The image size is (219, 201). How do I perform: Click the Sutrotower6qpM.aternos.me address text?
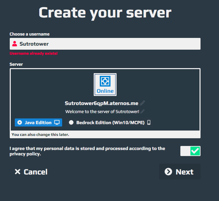click(x=101, y=103)
